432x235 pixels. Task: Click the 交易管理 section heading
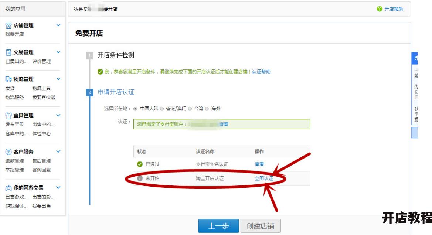click(23, 52)
